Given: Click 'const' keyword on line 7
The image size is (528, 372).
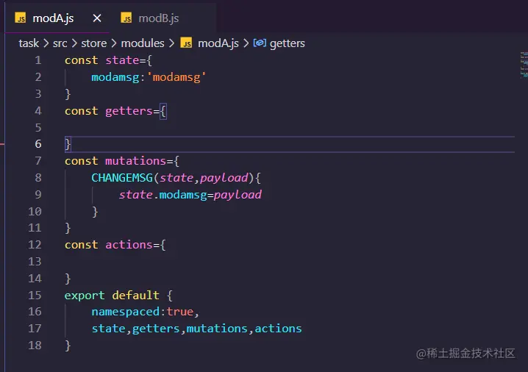Looking at the screenshot, I should 81,161.
